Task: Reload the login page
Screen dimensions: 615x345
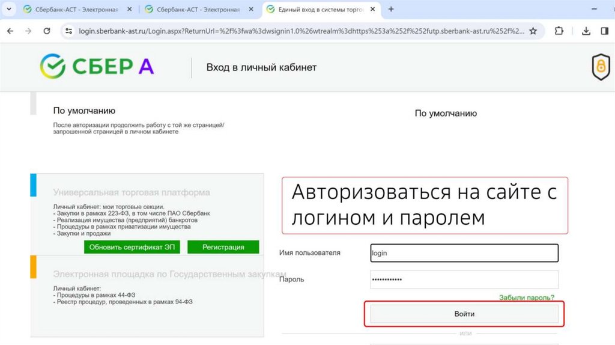Action: pos(47,31)
